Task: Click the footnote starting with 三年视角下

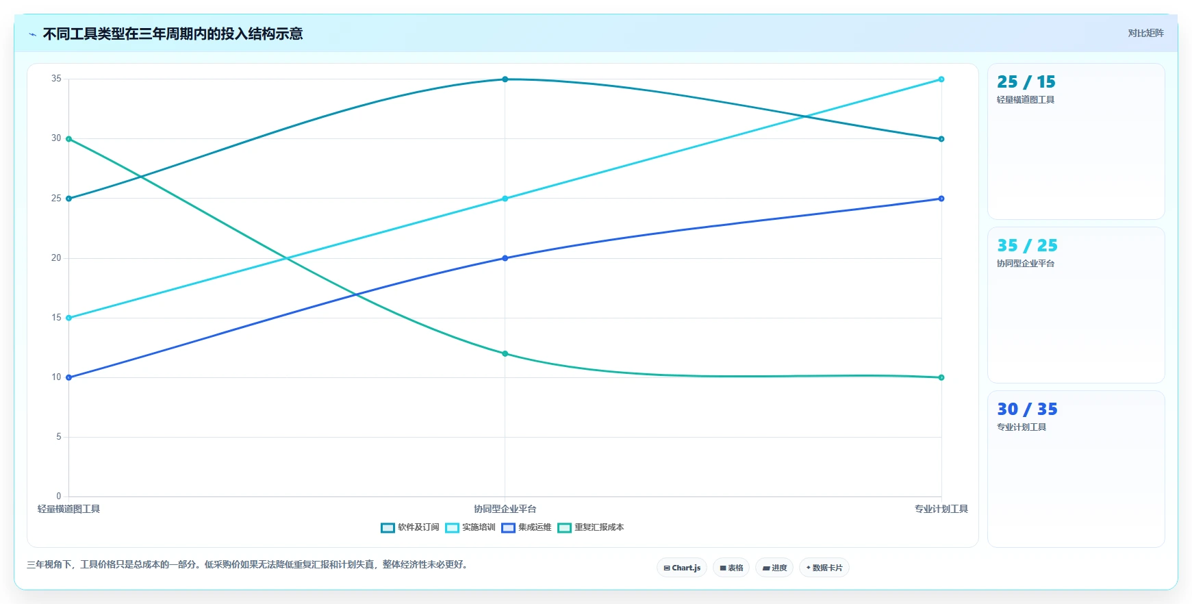Action: (249, 565)
